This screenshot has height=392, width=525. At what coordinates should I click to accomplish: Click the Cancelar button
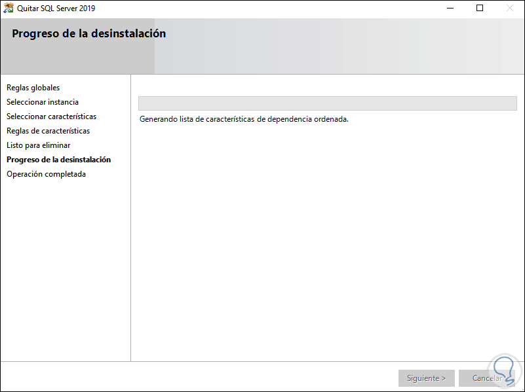[487, 378]
